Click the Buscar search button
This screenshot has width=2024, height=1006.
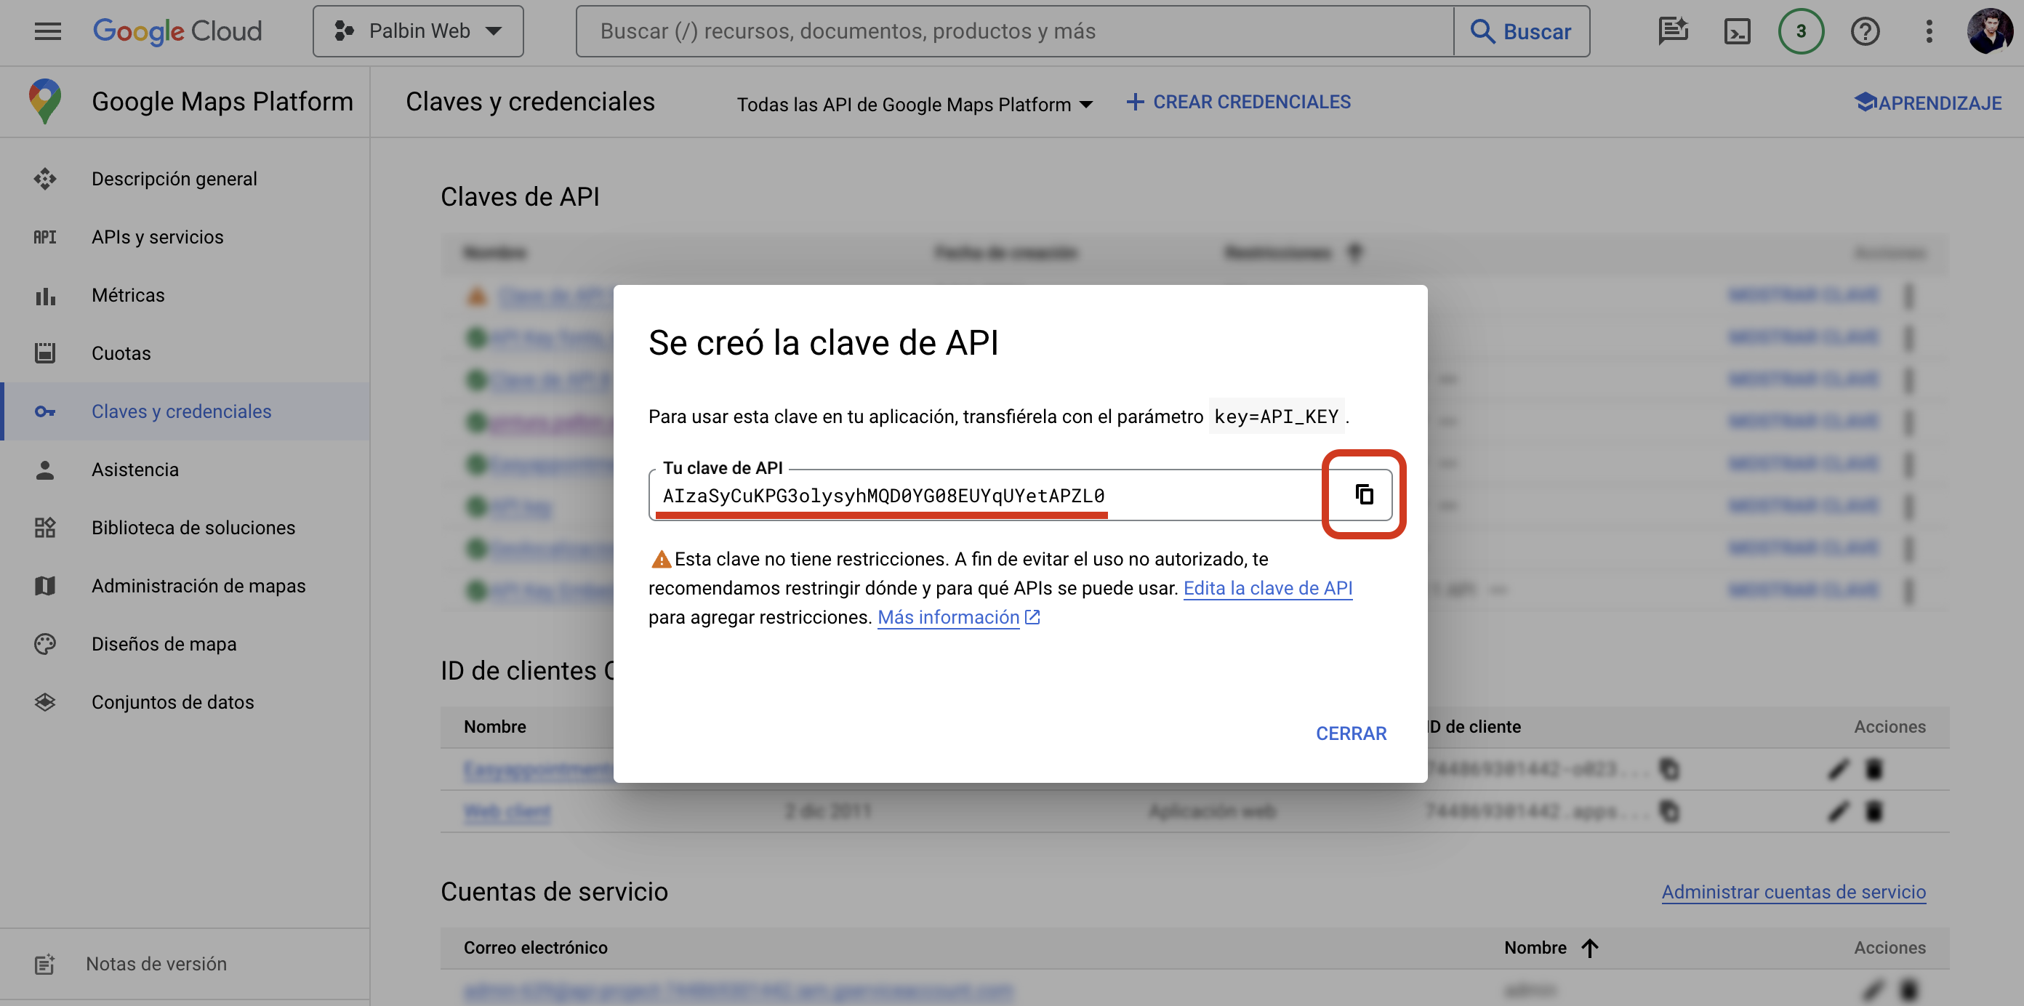[x=1521, y=31]
